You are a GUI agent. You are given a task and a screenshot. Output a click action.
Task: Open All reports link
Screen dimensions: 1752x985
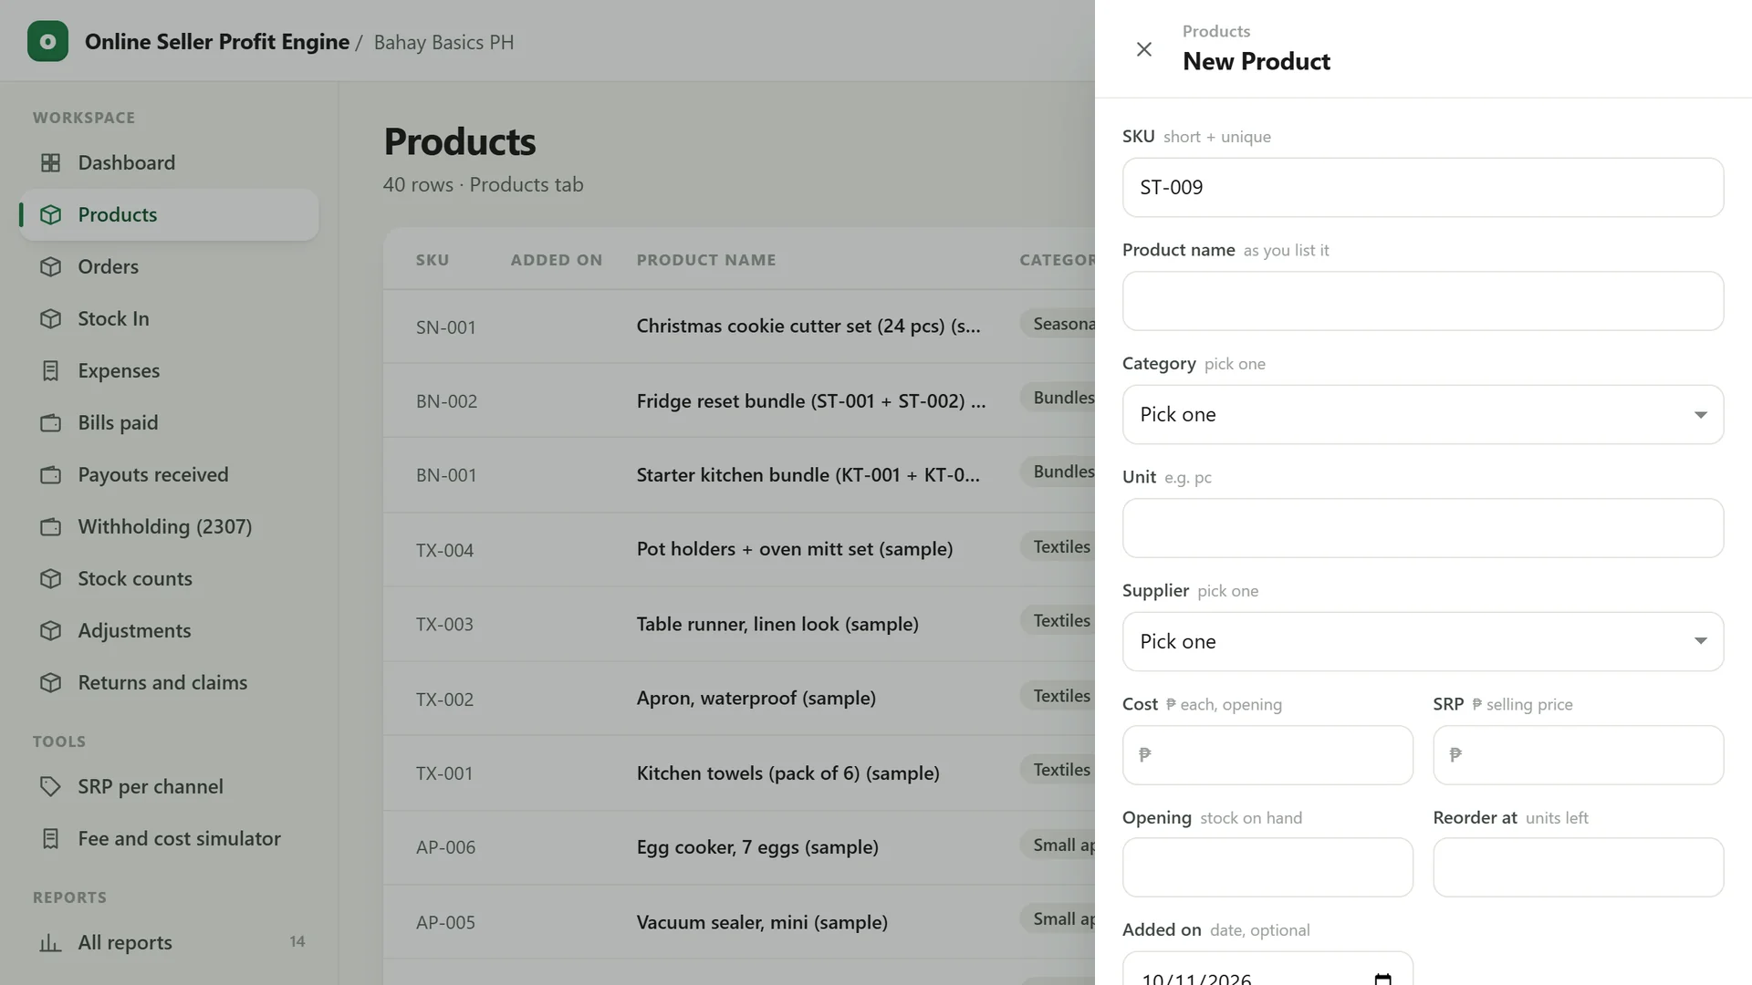click(x=169, y=942)
